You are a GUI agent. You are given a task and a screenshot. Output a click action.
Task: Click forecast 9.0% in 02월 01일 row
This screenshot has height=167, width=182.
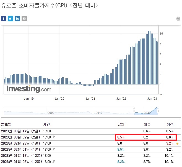coord(147,150)
